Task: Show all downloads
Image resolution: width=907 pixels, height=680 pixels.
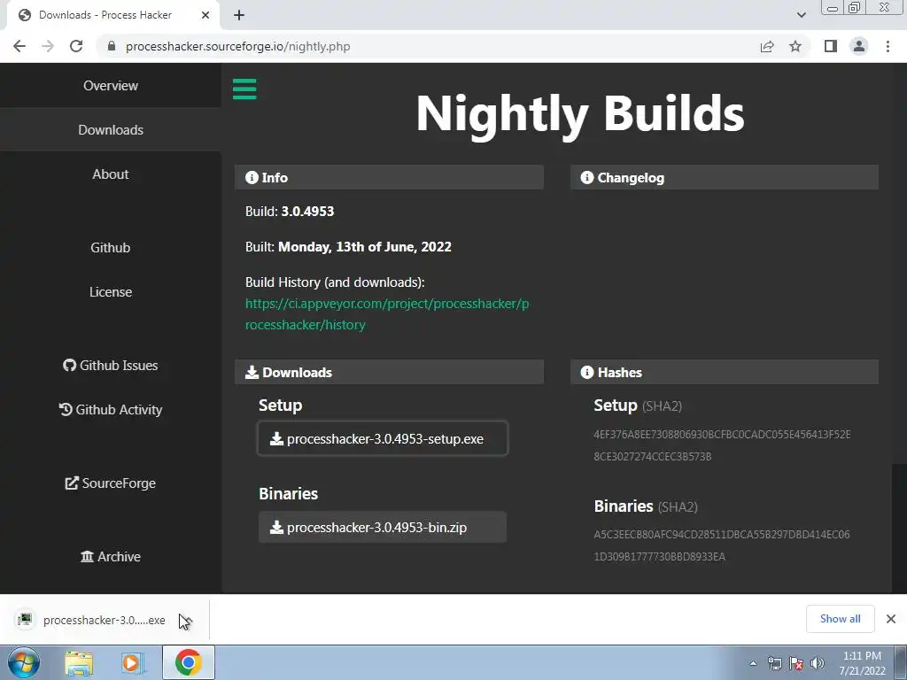Action: pyautogui.click(x=840, y=619)
